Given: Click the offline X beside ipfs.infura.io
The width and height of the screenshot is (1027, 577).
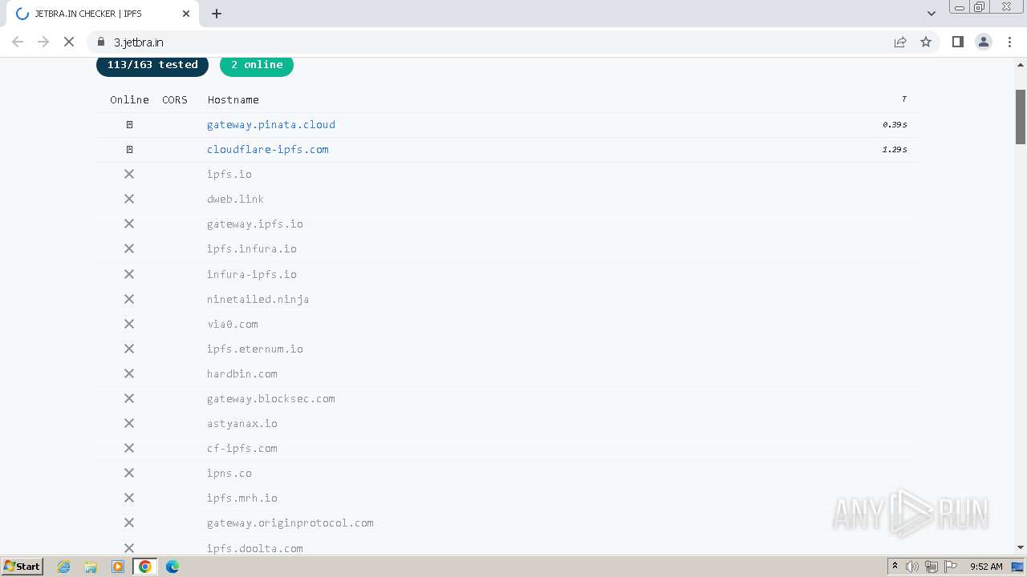Looking at the screenshot, I should [x=129, y=248].
